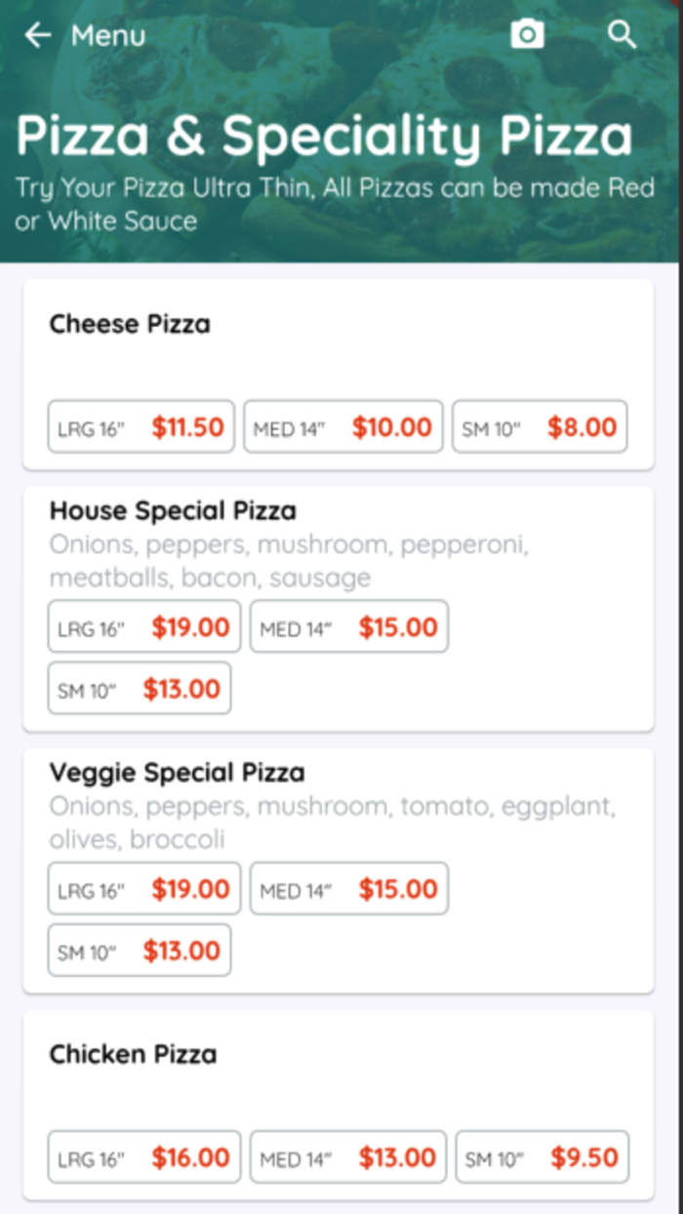Viewport: 683px width, 1214px height.
Task: Pick small Chicken Pizza for $9.50
Action: coord(541,1157)
